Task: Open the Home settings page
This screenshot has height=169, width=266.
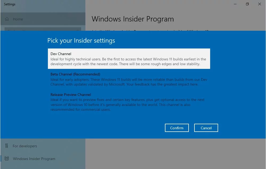Action: (43, 19)
